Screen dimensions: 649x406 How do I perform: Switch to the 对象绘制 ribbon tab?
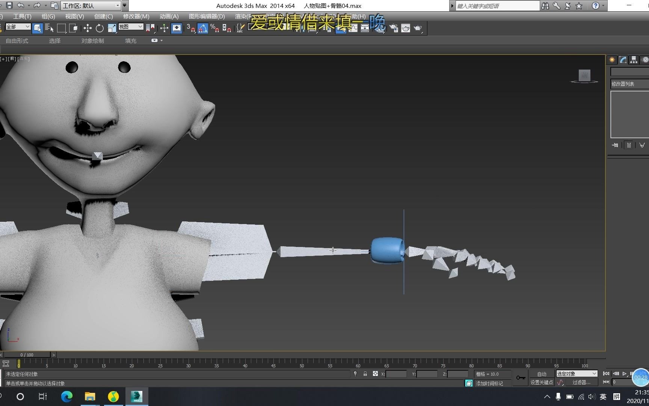coord(92,41)
